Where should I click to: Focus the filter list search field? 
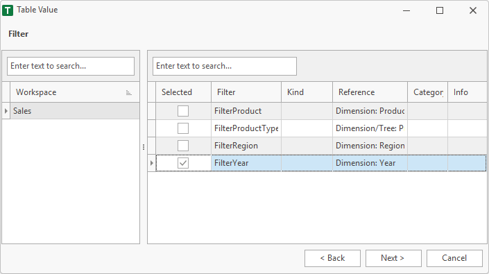click(225, 66)
